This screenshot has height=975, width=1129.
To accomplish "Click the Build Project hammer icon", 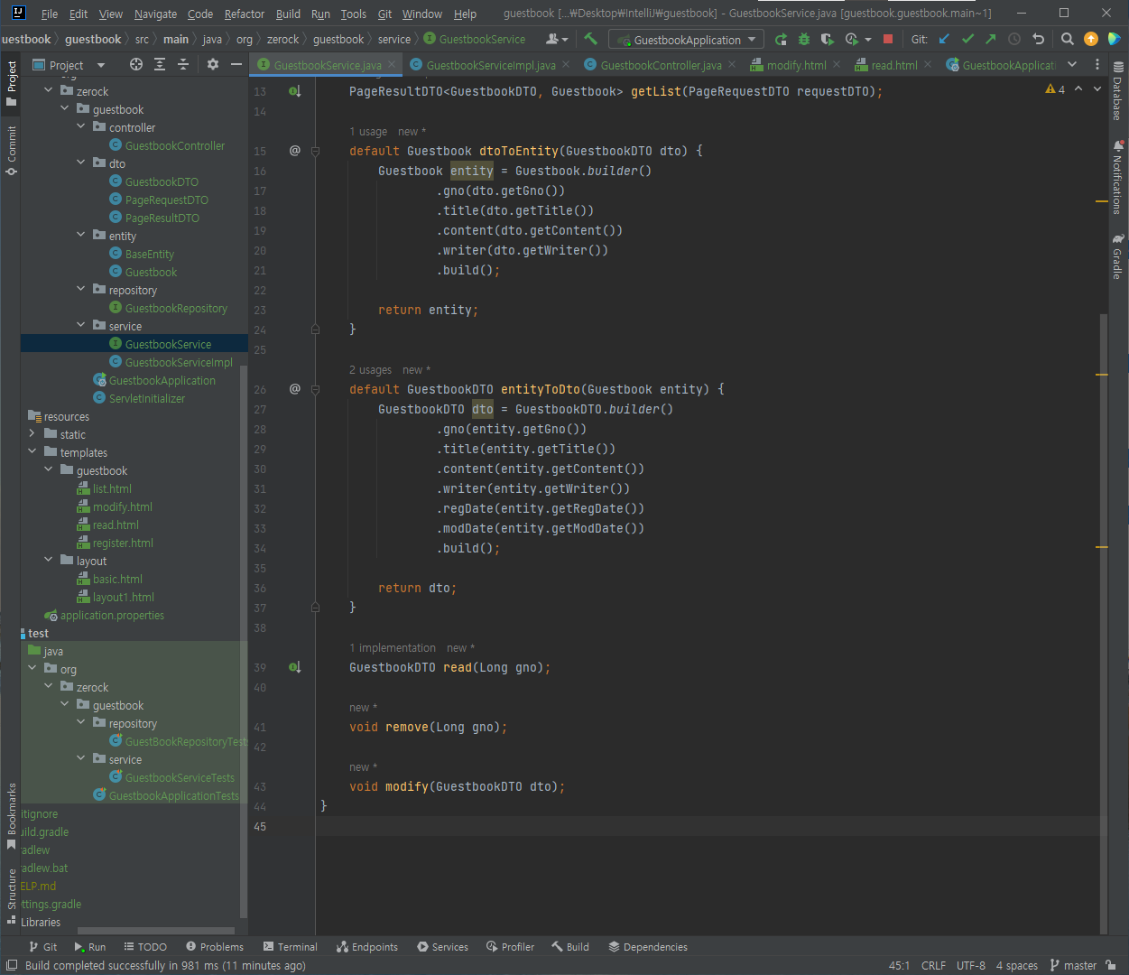I will pyautogui.click(x=591, y=39).
